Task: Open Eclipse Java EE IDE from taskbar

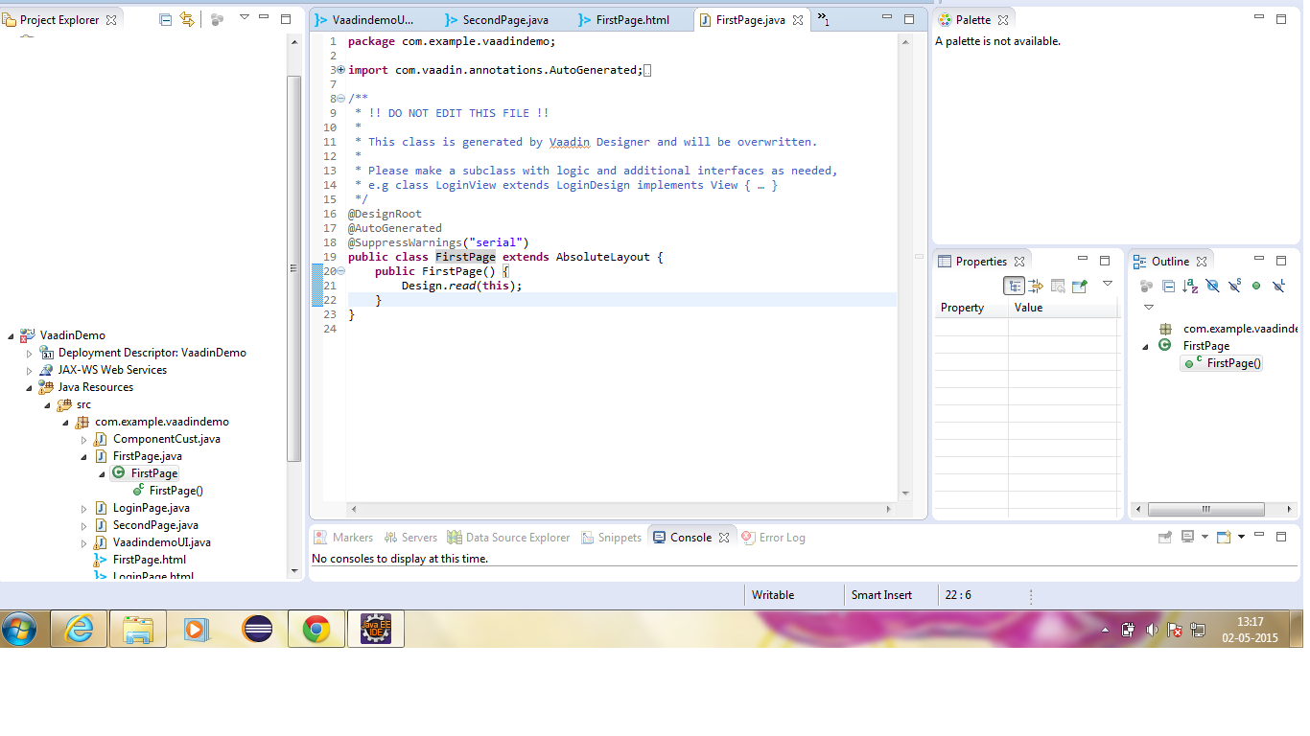Action: (x=375, y=630)
